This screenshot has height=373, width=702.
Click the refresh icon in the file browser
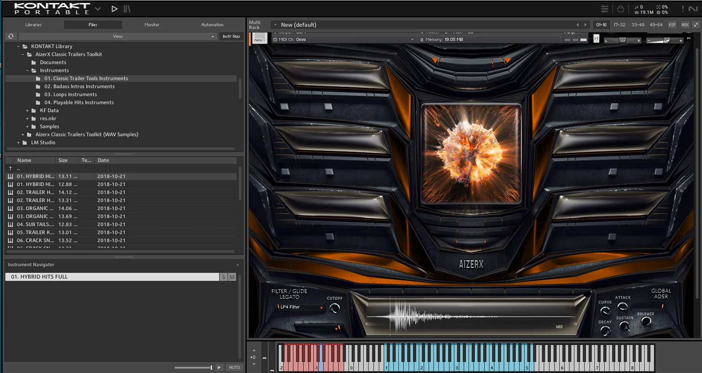[11, 36]
